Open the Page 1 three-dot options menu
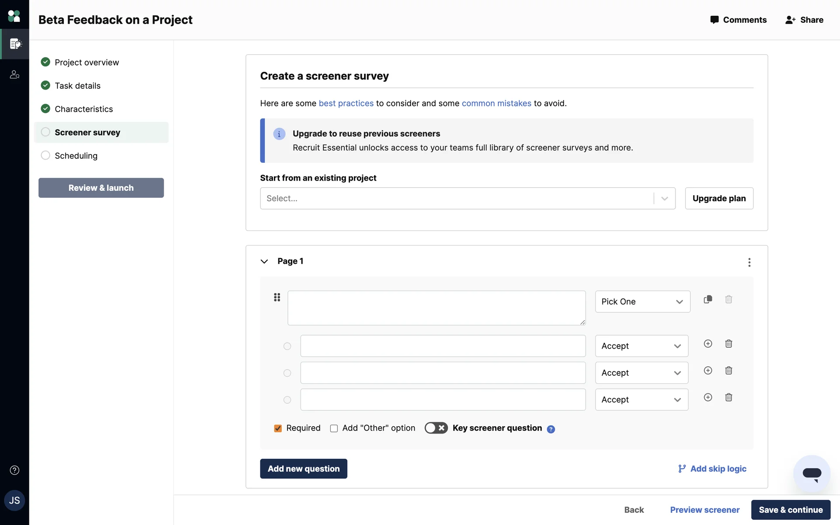 pyautogui.click(x=749, y=262)
